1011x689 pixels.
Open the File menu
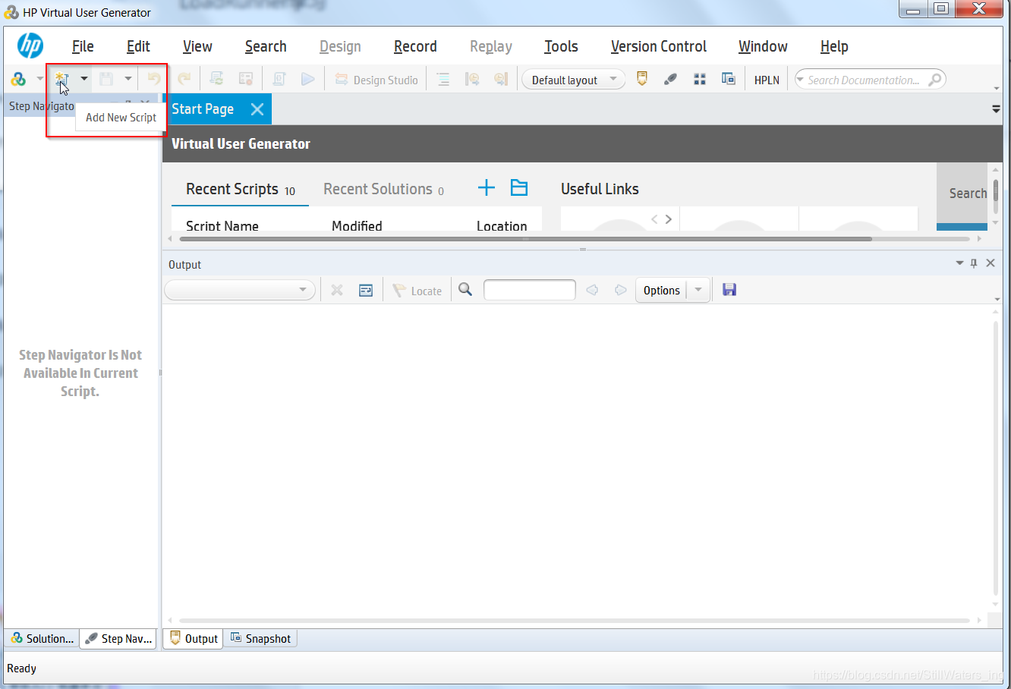tap(83, 46)
